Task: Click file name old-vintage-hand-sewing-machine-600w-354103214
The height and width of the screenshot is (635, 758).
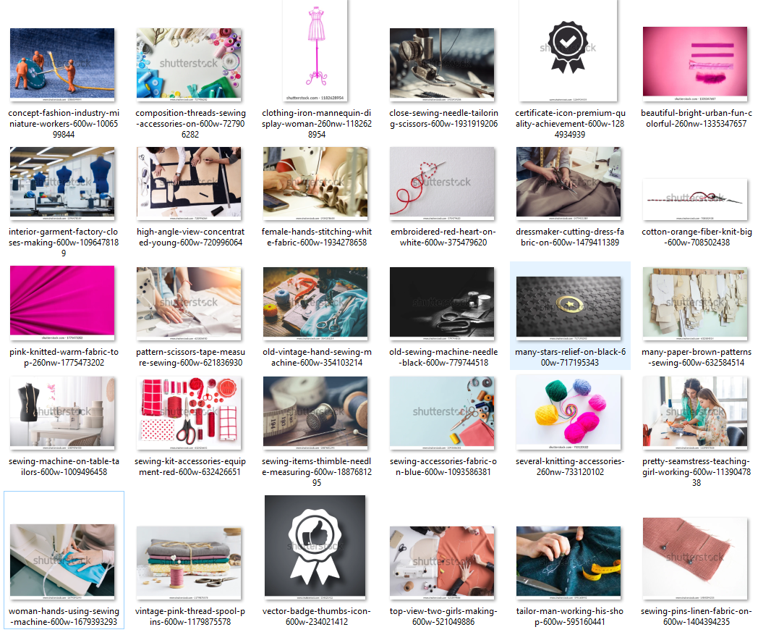Action: pyautogui.click(x=317, y=357)
